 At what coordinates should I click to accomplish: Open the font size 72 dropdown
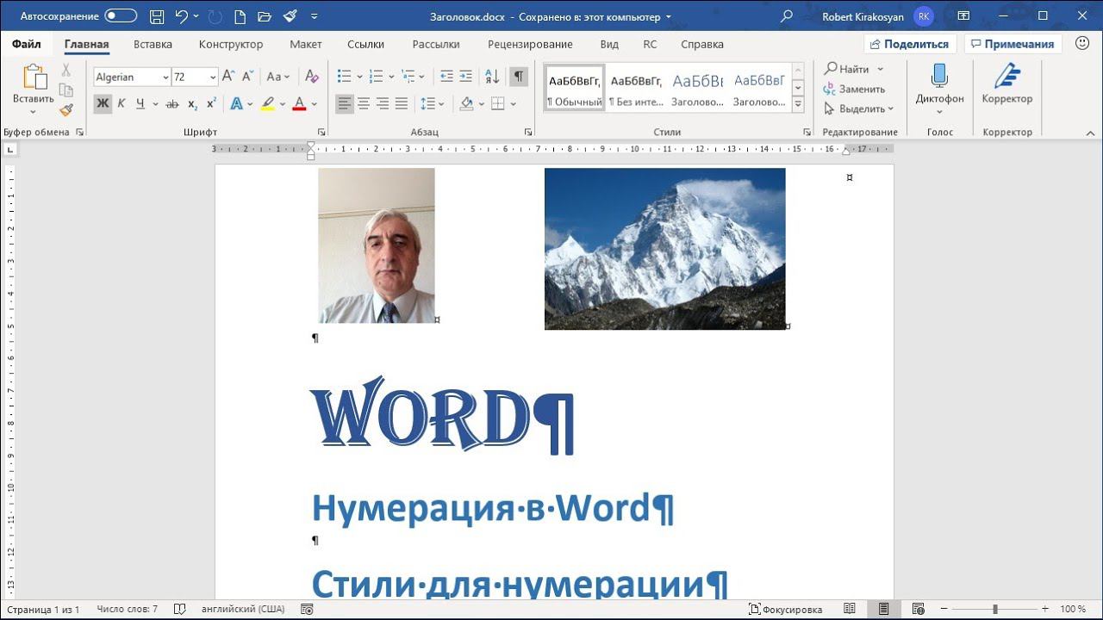pyautogui.click(x=213, y=77)
